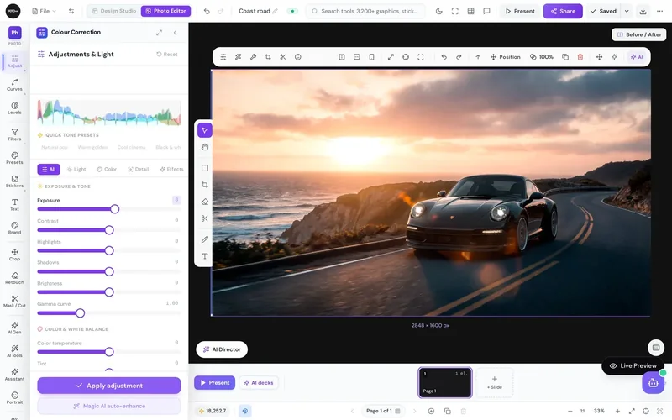This screenshot has height=420, width=672.
Task: Open the Levels tool in sidebar
Action: pyautogui.click(x=14, y=108)
